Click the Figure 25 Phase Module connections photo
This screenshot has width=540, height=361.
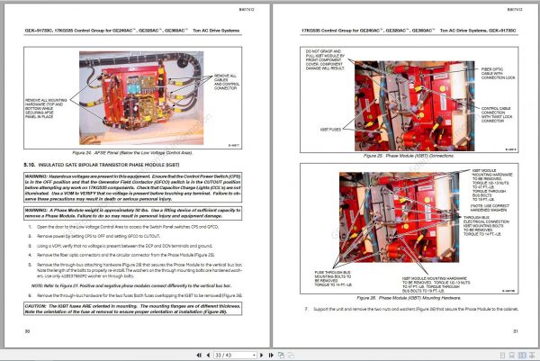[414, 105]
